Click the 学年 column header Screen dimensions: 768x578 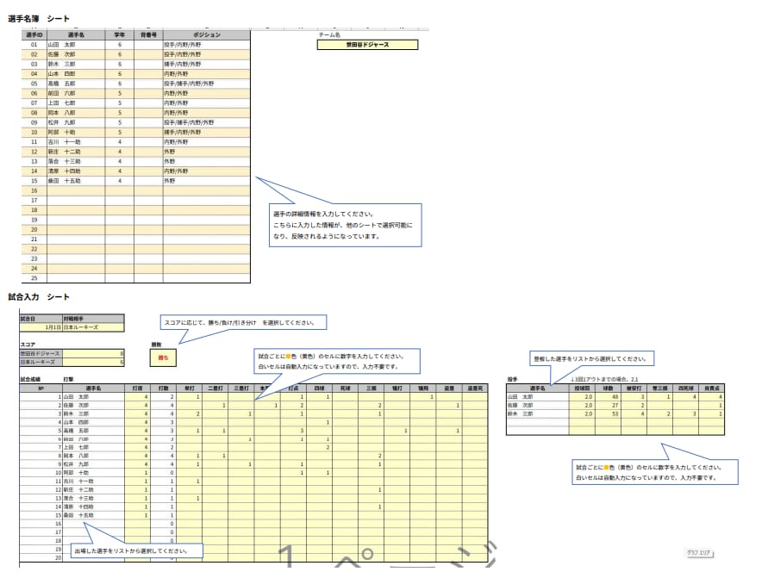click(120, 35)
